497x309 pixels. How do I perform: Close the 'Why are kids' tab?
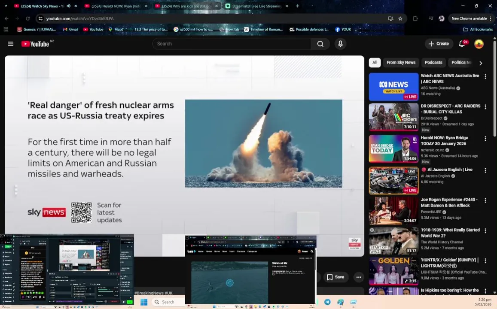216,6
